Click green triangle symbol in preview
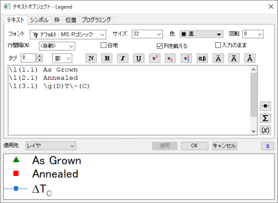Screen dimensions: 278x203 pos(16,160)
